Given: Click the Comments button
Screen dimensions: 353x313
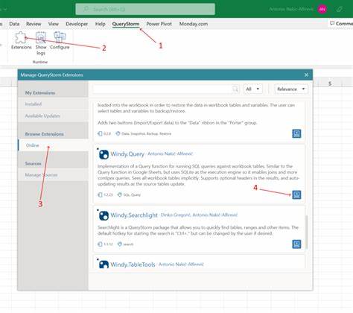Looking at the screenshot, I should 342,24.
